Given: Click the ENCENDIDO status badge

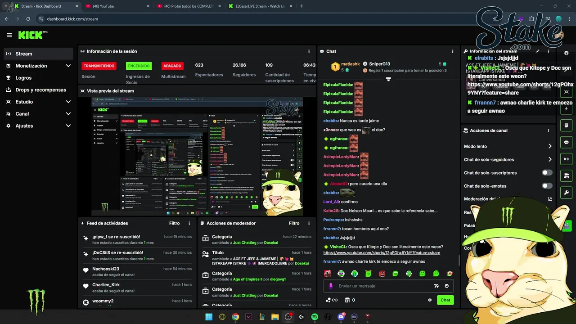Looking at the screenshot, I should (139, 66).
